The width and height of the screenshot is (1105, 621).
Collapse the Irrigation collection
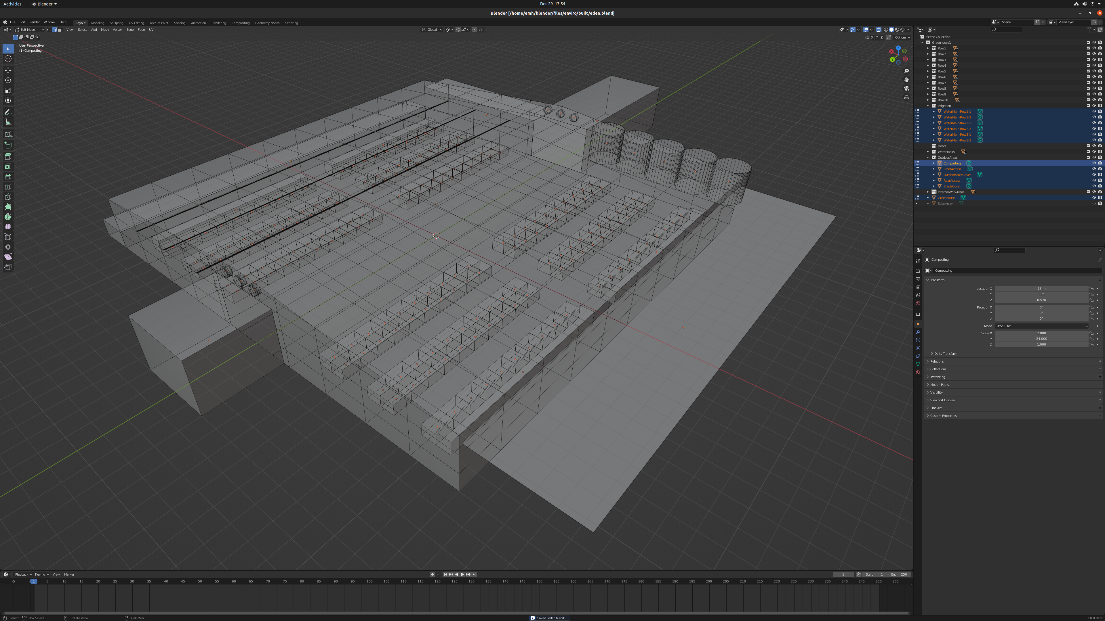coord(928,106)
